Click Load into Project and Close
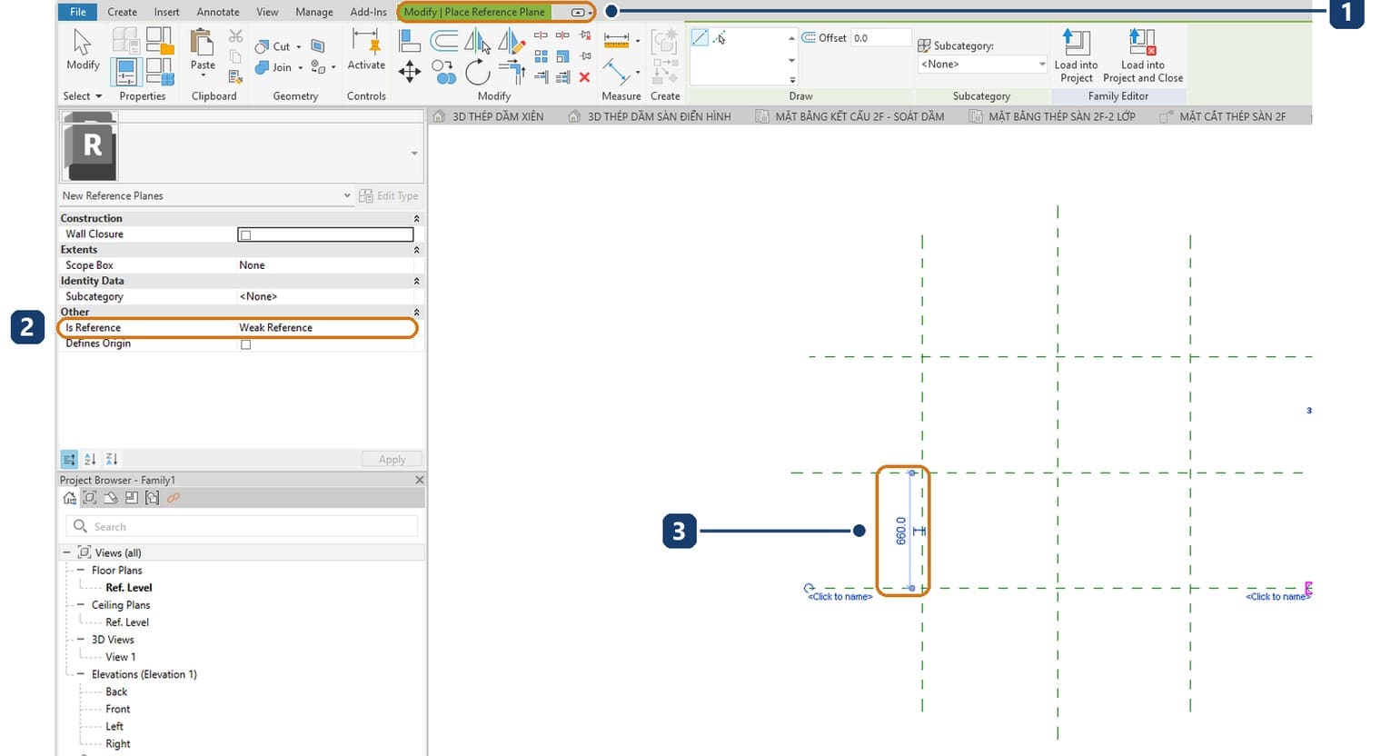1381x756 pixels. point(1143,56)
